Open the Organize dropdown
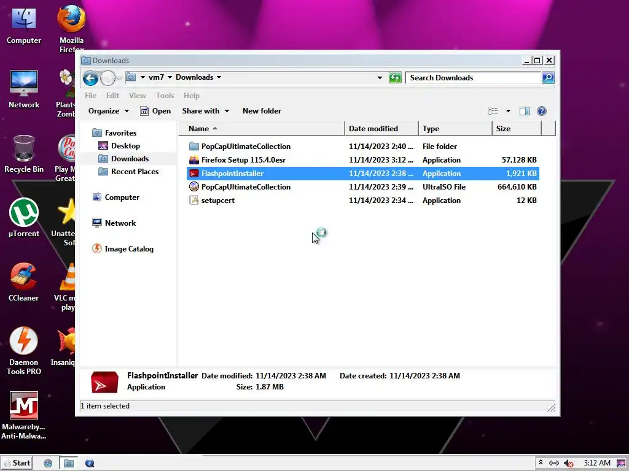This screenshot has height=471, width=629. 108,111
